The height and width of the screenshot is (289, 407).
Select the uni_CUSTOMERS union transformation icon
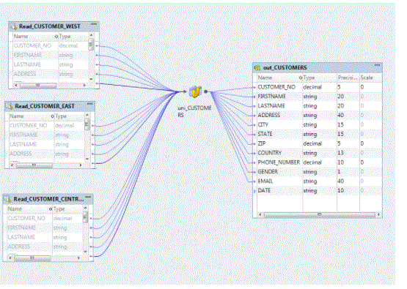click(195, 91)
